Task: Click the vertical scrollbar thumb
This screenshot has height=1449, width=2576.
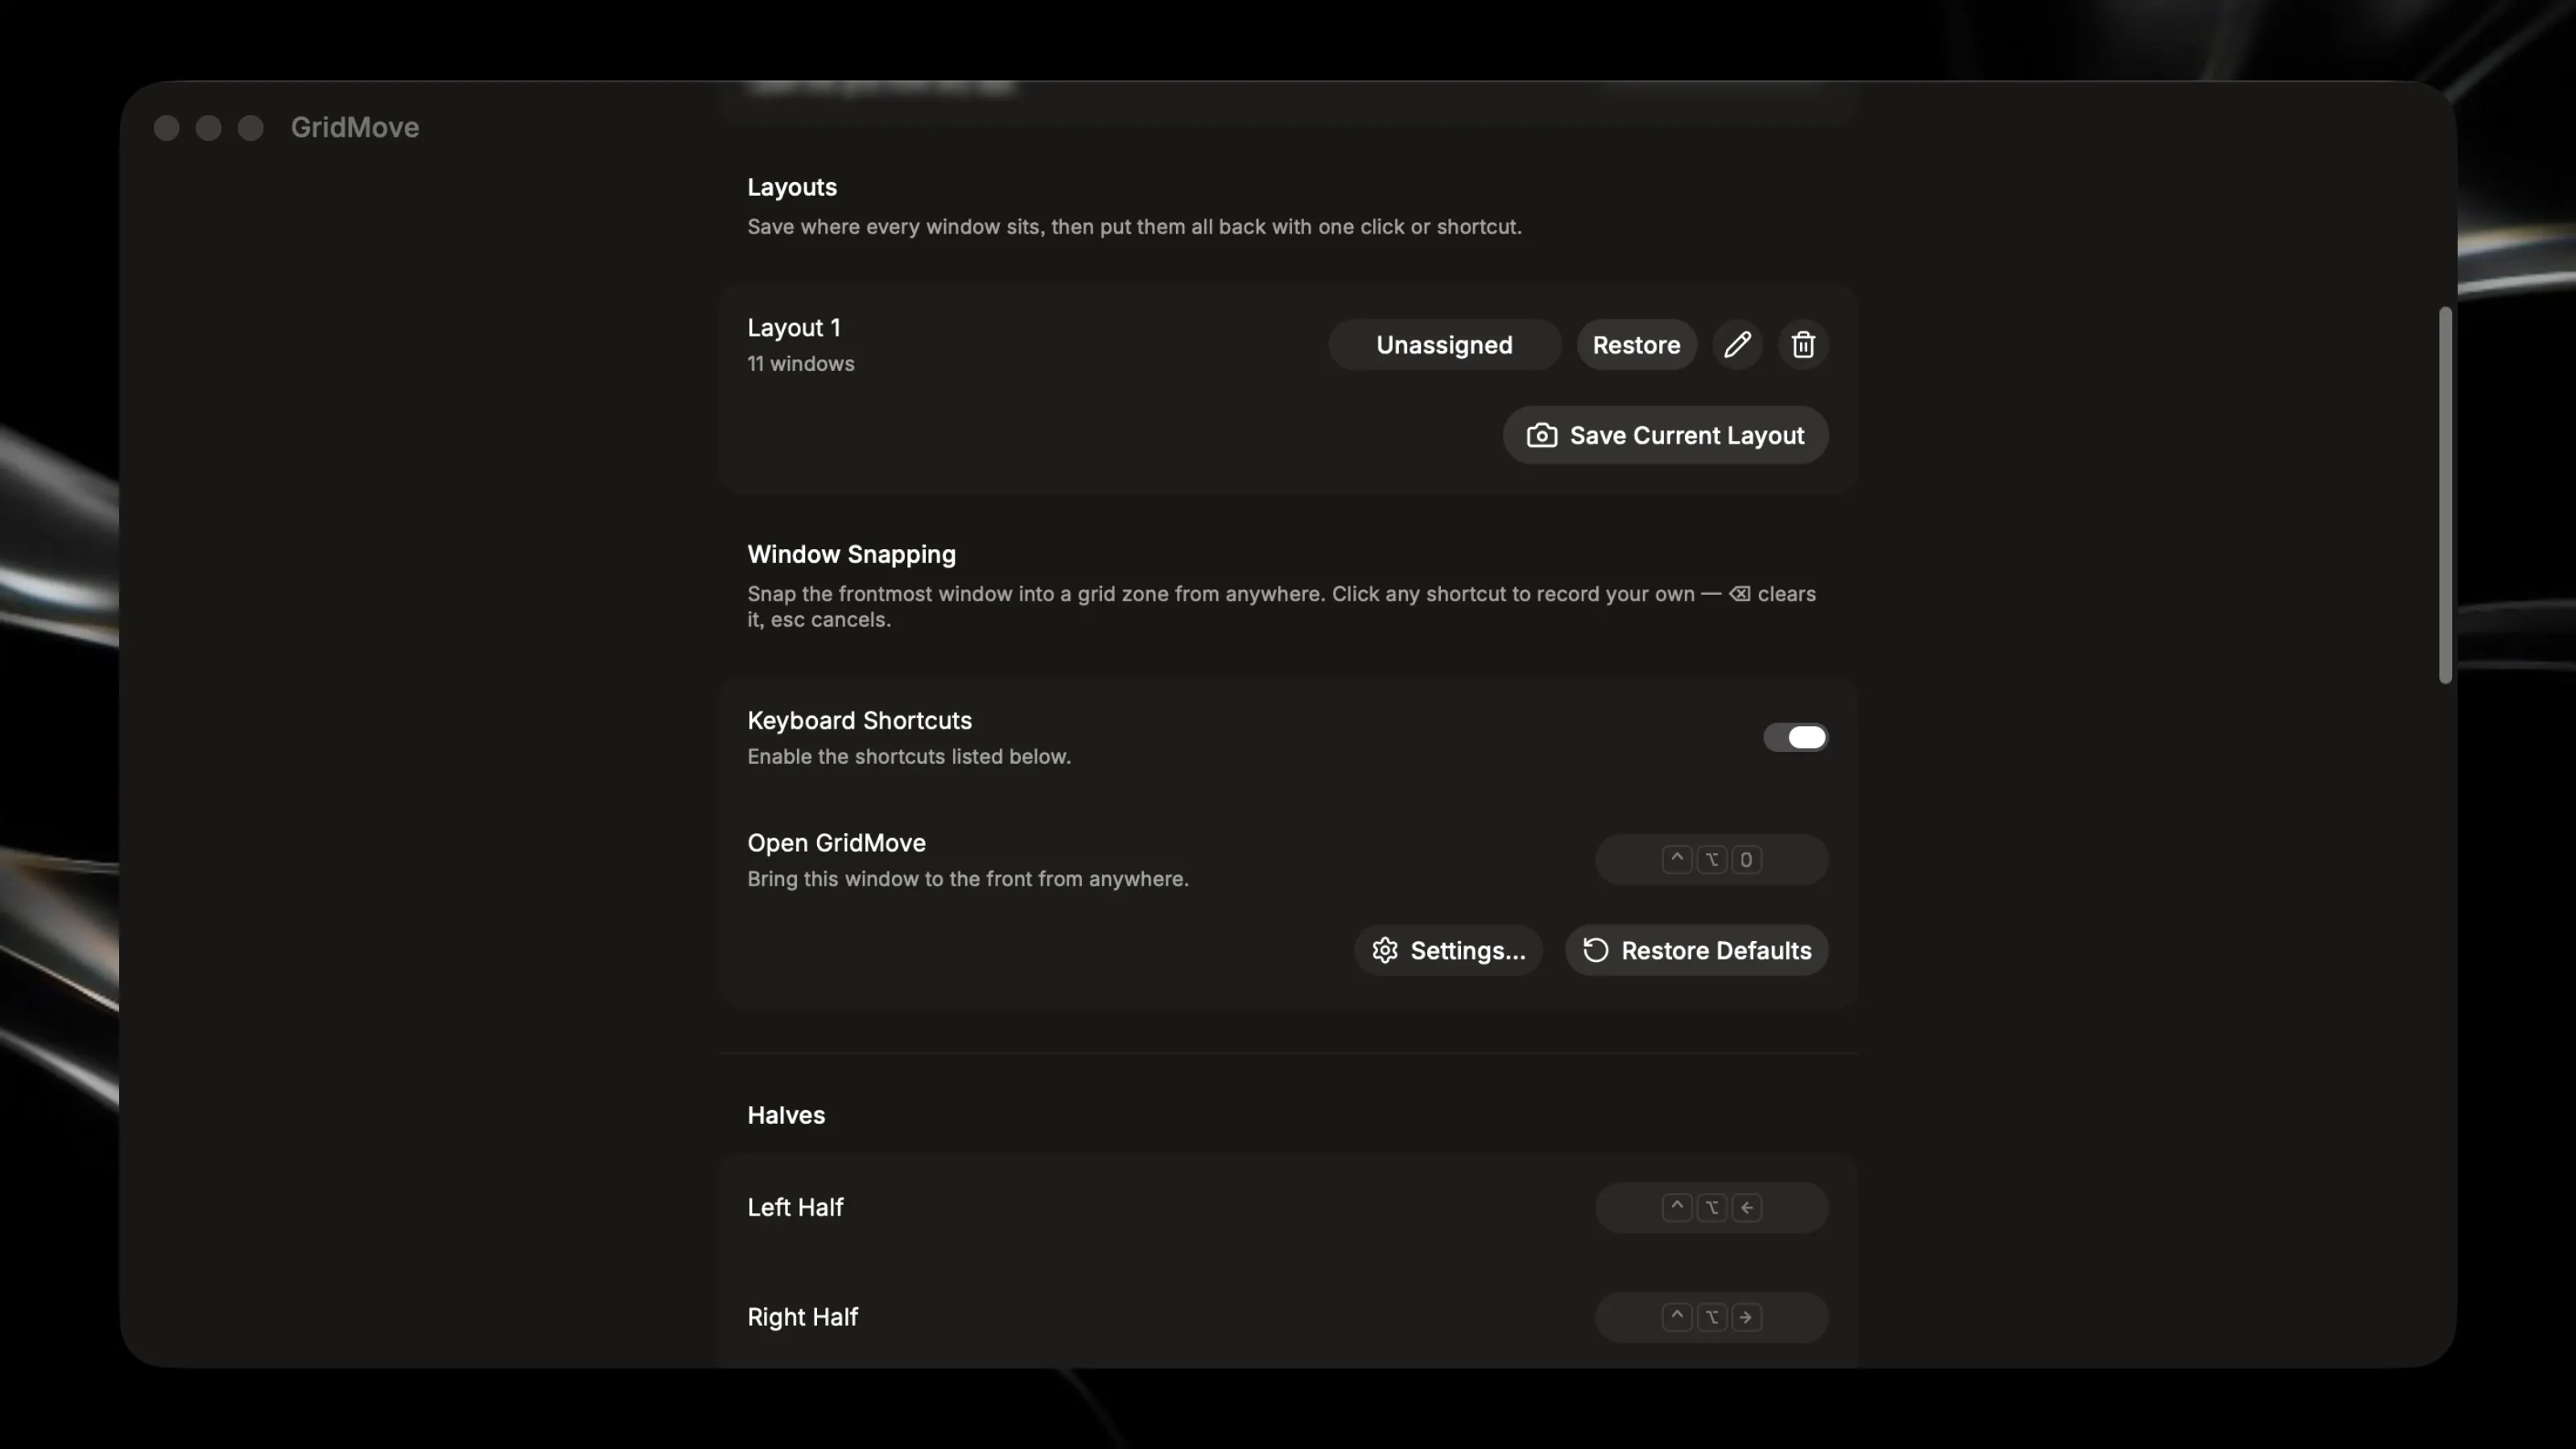Action: pyautogui.click(x=2445, y=495)
